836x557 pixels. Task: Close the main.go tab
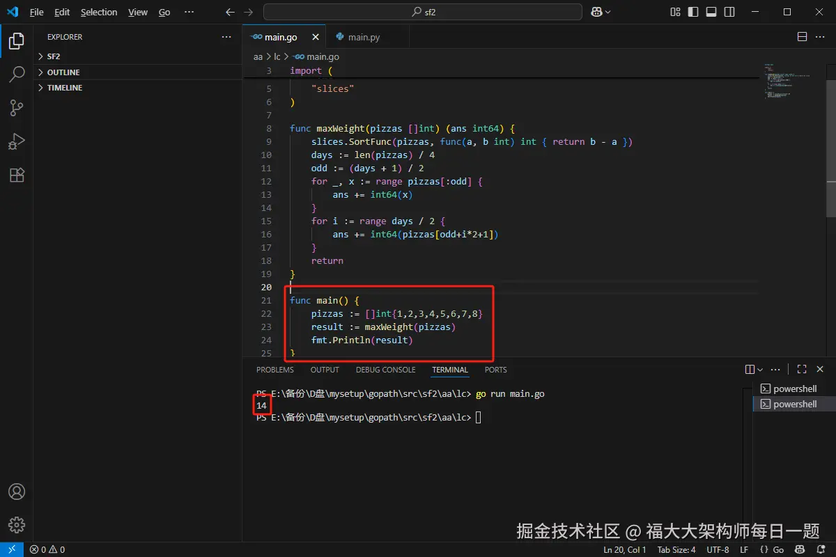click(x=316, y=37)
